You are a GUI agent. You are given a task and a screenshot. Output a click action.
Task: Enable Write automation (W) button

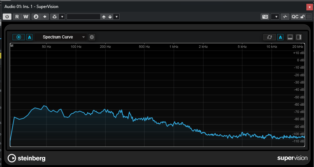point(26,17)
